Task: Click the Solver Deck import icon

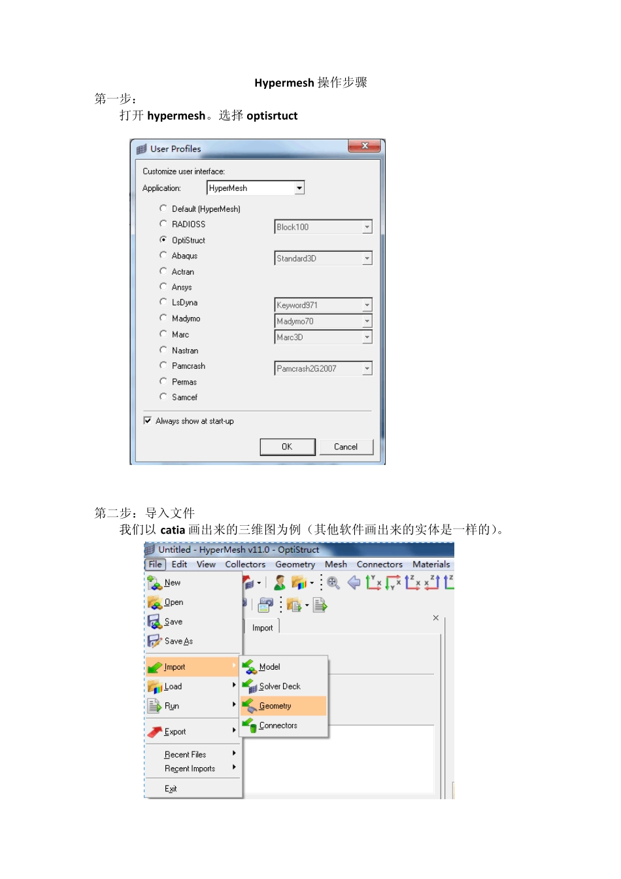Action: point(250,686)
